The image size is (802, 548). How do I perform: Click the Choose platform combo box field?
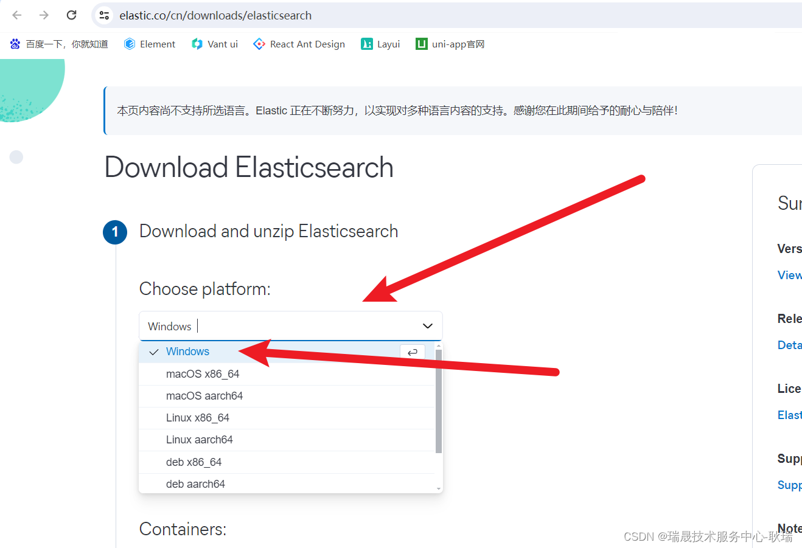click(x=291, y=326)
